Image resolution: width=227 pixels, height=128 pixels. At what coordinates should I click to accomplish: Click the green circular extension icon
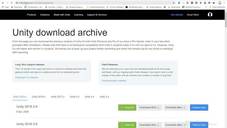coord(179,3)
